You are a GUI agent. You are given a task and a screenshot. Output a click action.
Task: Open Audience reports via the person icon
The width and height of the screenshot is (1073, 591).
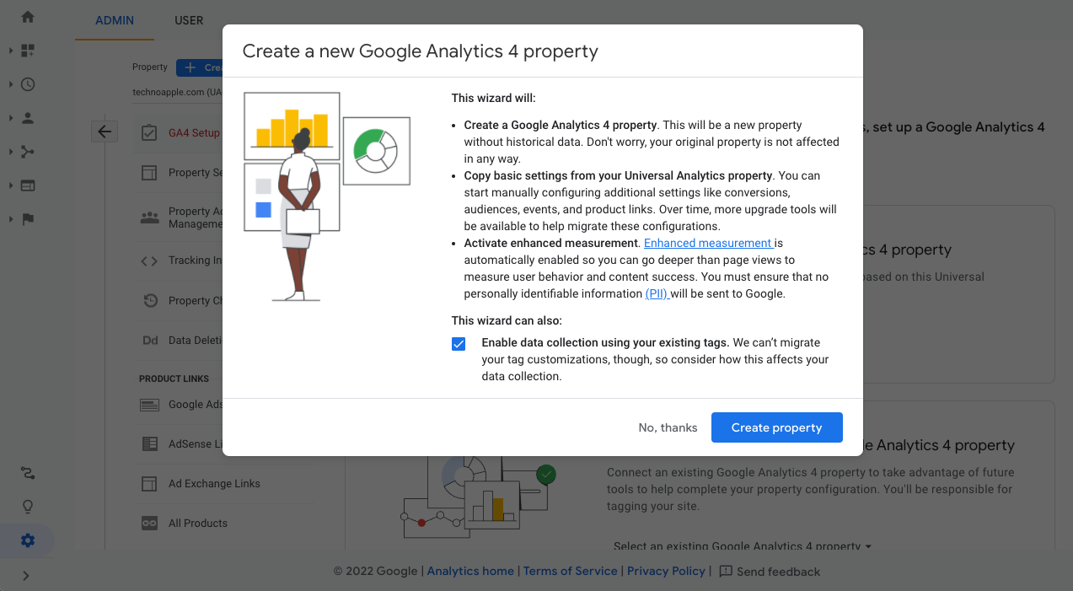(x=26, y=118)
